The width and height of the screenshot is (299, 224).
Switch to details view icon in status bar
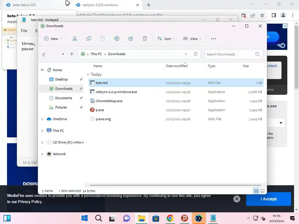(256, 191)
